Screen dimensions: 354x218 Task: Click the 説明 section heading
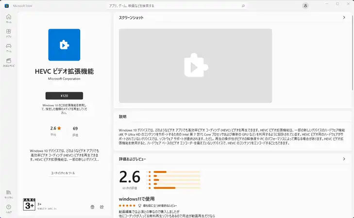click(x=122, y=117)
